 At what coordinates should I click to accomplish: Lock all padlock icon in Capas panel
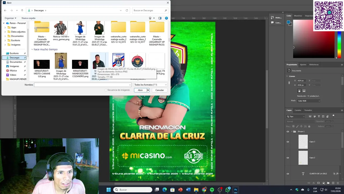(x=309, y=126)
